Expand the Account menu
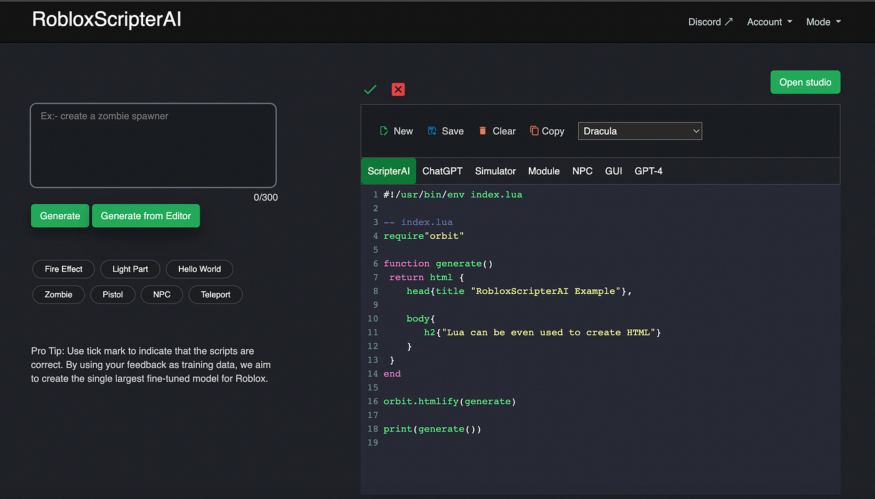 click(x=769, y=22)
